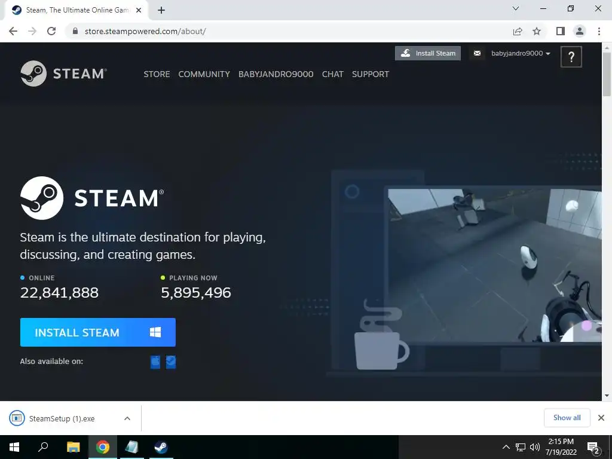Open the SteamSetup (1).exe download
The width and height of the screenshot is (612, 459).
click(x=62, y=418)
